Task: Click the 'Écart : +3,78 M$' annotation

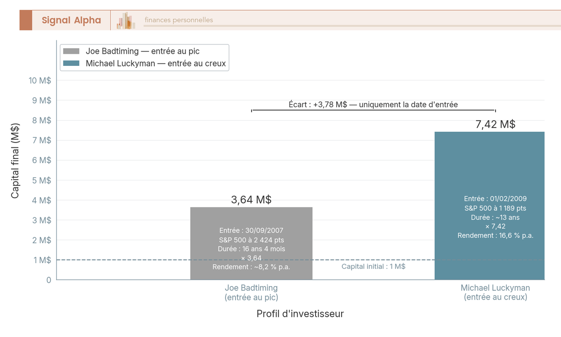Action: [374, 104]
